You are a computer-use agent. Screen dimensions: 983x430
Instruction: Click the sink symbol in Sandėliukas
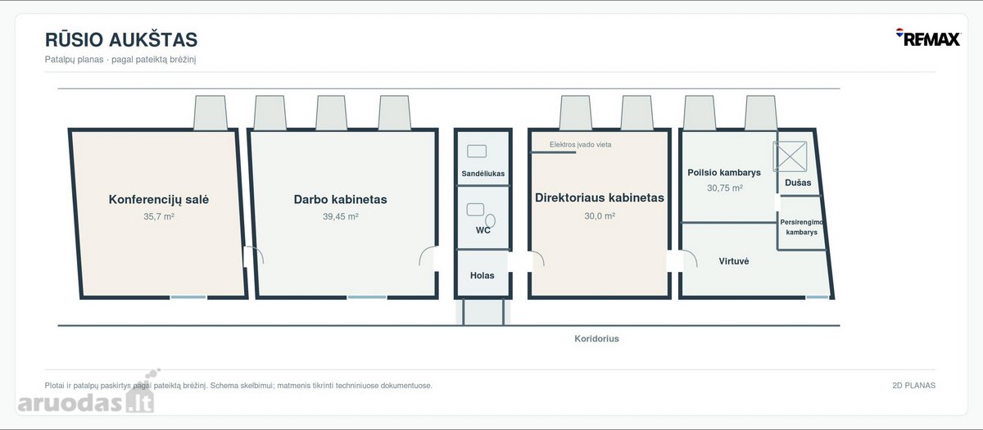[477, 151]
